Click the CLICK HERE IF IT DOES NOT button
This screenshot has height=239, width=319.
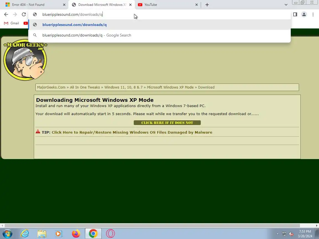(x=167, y=123)
